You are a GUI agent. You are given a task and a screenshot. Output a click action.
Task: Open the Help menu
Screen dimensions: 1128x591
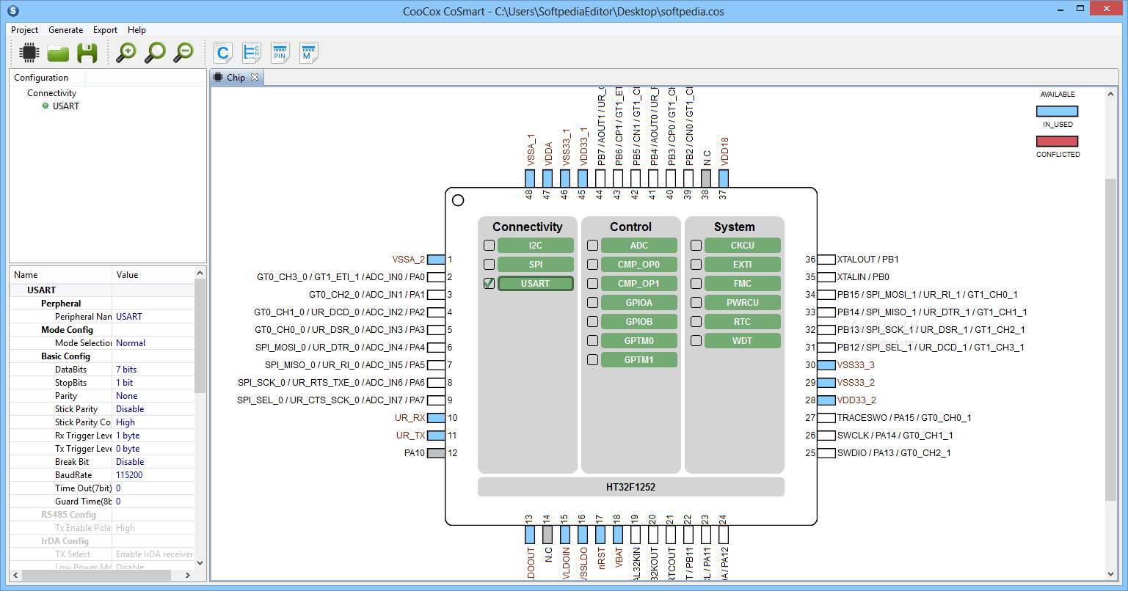(x=137, y=30)
